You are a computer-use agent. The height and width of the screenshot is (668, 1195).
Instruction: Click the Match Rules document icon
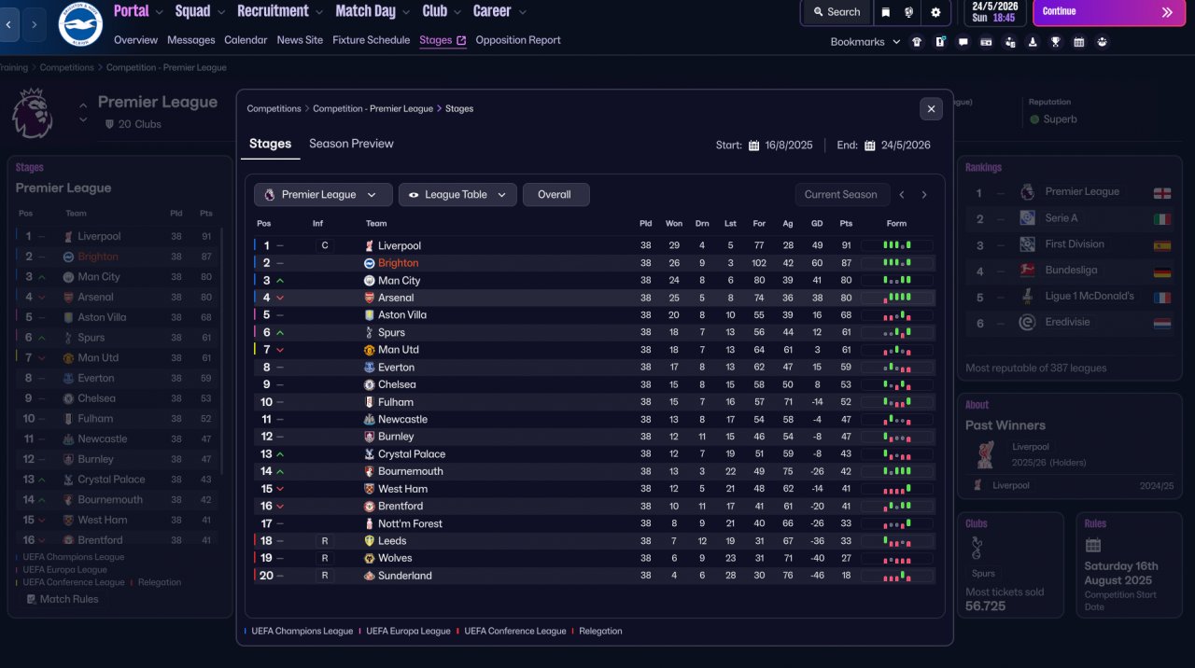32,599
